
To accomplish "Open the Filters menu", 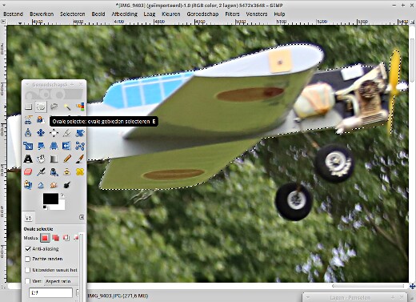I will 232,14.
